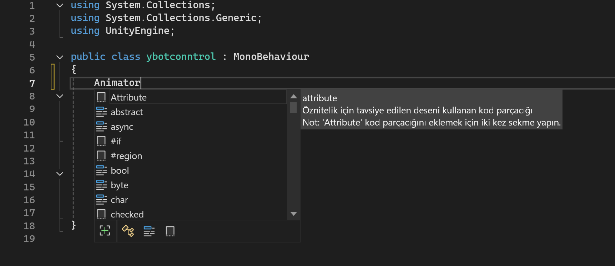Click the keyword icon beside bool
615x266 pixels.
coord(101,170)
